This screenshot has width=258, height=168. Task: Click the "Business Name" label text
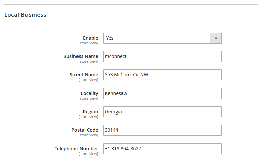[x=81, y=56]
